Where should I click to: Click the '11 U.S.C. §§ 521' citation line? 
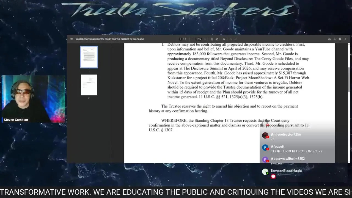pyautogui.click(x=215, y=97)
